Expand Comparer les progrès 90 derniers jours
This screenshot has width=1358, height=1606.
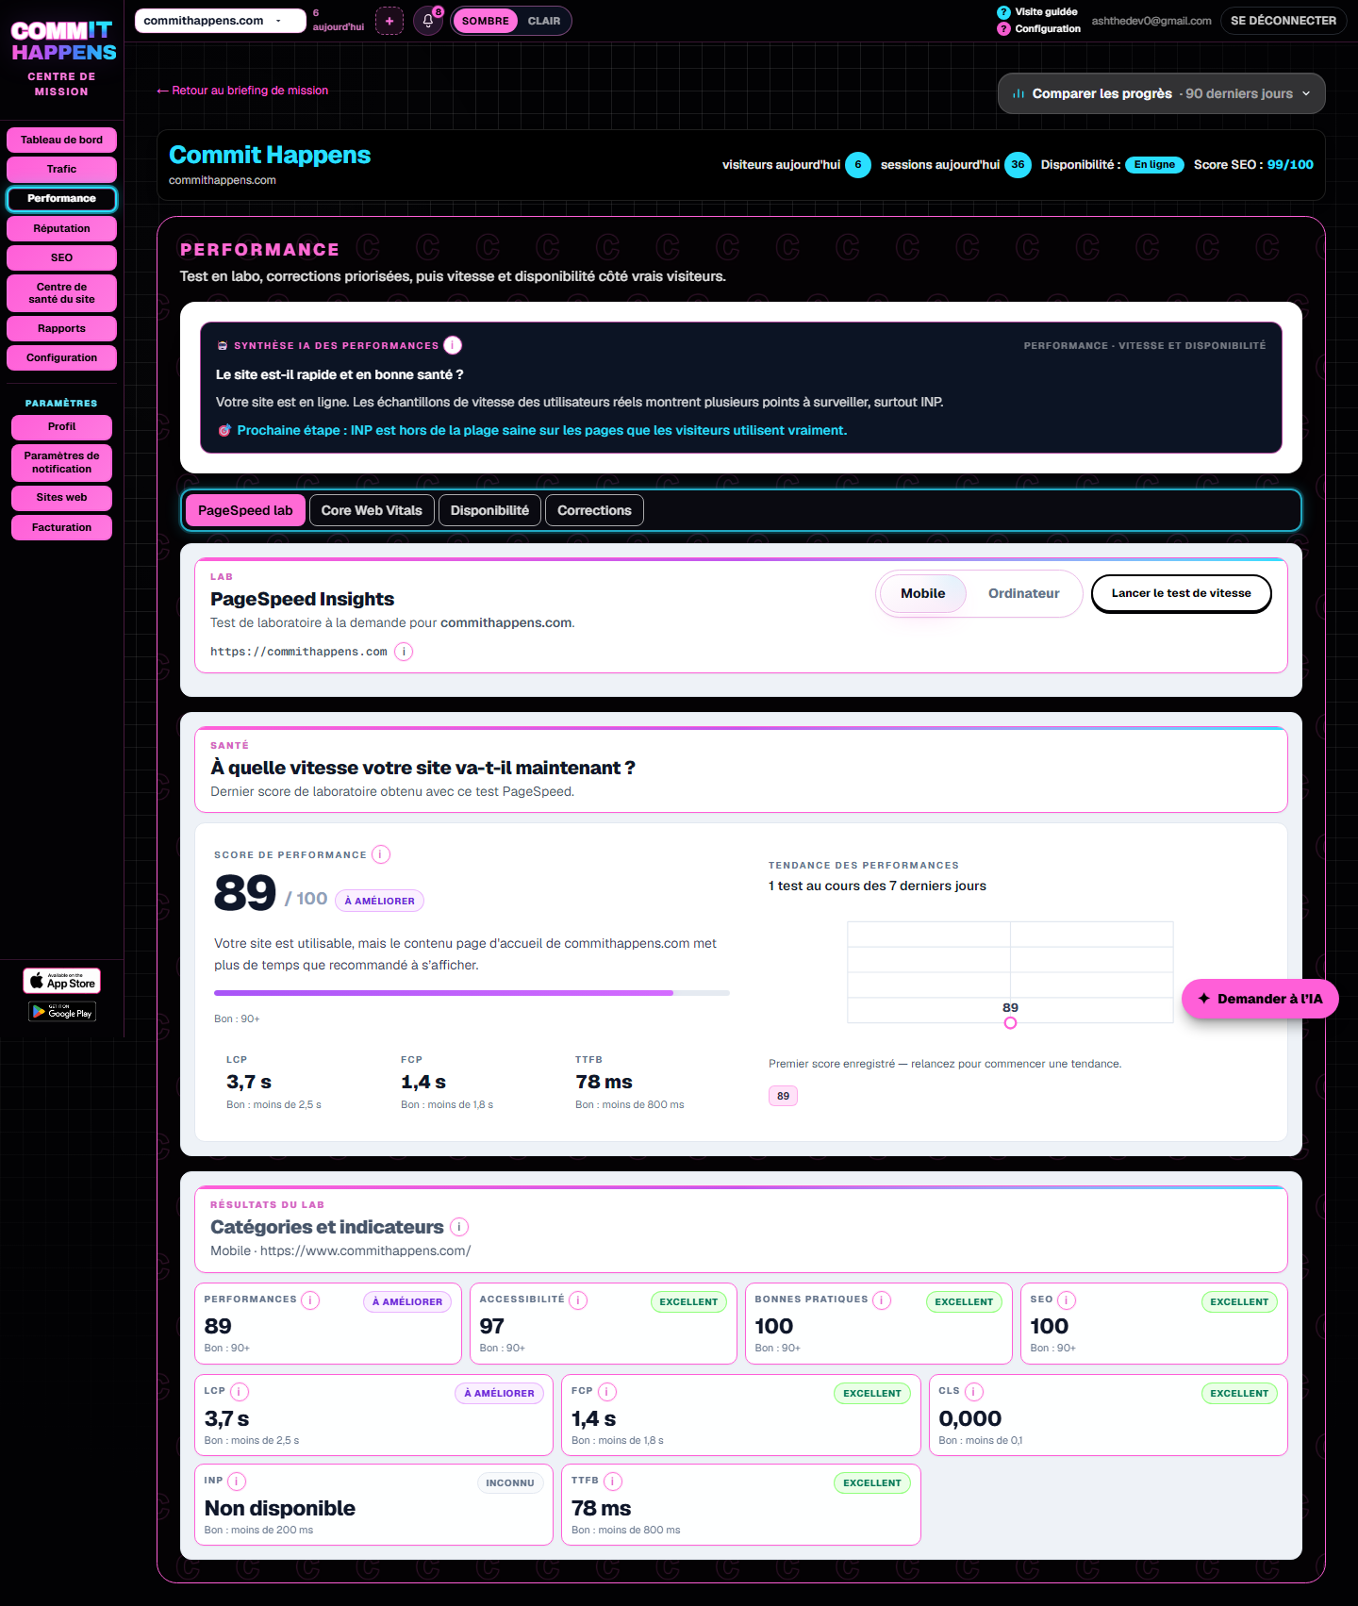(x=1161, y=93)
